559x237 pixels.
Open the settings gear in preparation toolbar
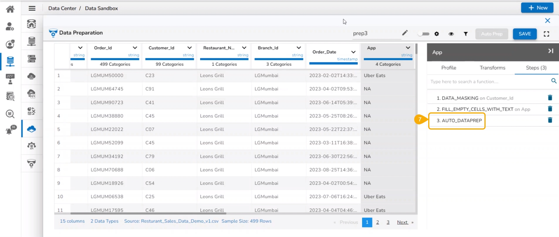(436, 34)
